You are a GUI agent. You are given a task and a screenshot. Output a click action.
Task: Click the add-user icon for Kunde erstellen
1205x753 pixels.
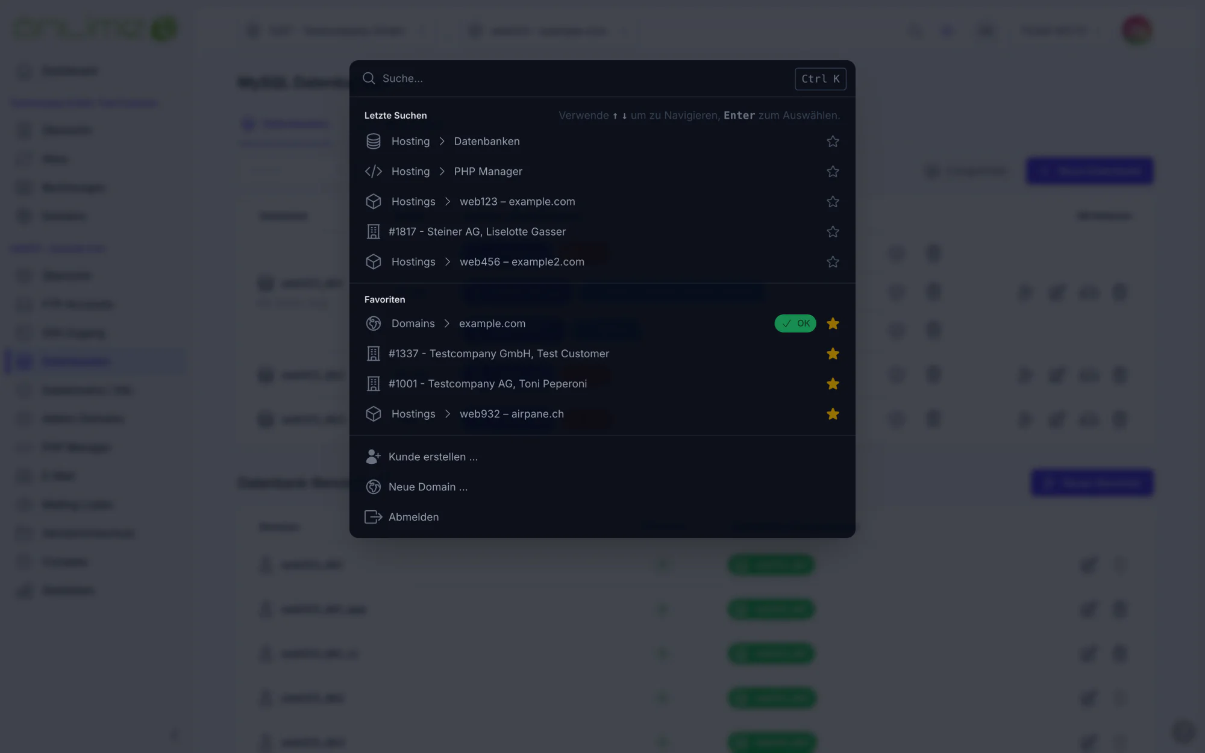click(x=374, y=457)
